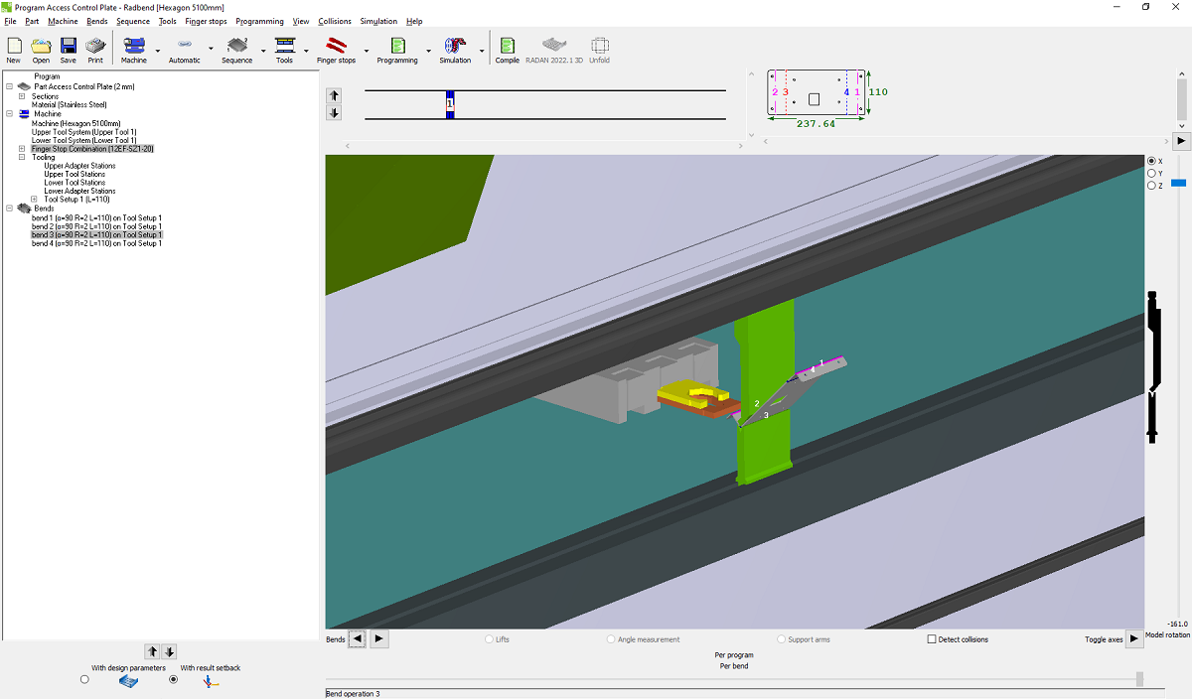Enable the Detect collisions checkbox

[x=932, y=639]
